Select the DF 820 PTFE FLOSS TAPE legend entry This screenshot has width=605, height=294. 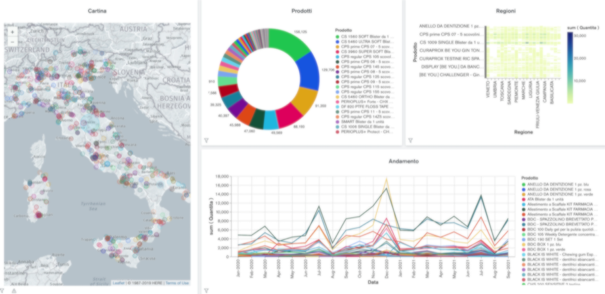365,107
